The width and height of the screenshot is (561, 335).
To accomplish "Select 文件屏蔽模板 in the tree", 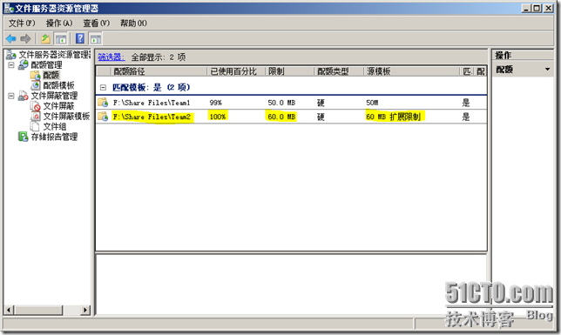I will [66, 117].
